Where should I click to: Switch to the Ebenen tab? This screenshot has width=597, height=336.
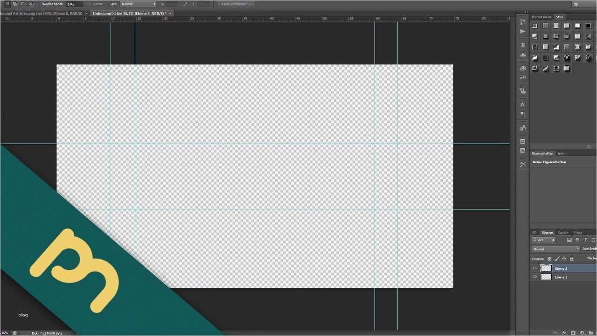548,232
